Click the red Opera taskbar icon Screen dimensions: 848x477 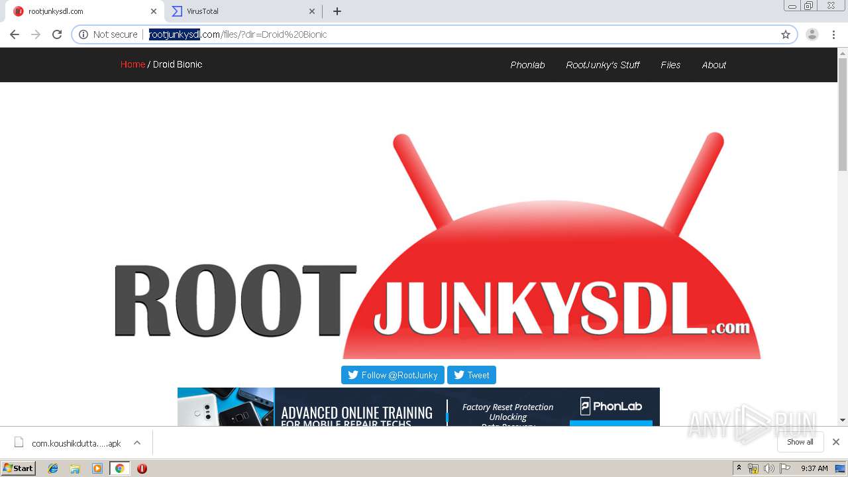point(142,468)
